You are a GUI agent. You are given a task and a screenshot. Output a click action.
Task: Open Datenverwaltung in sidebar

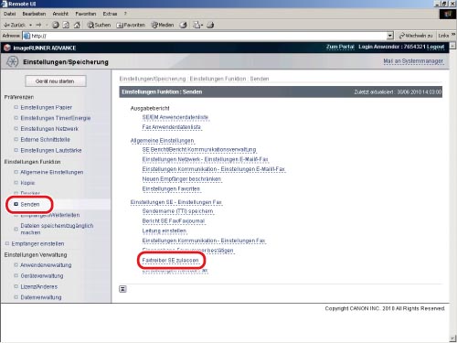[x=41, y=297]
